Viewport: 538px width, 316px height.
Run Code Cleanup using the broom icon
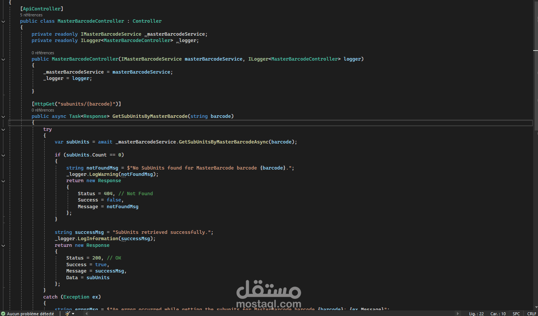pos(67,313)
